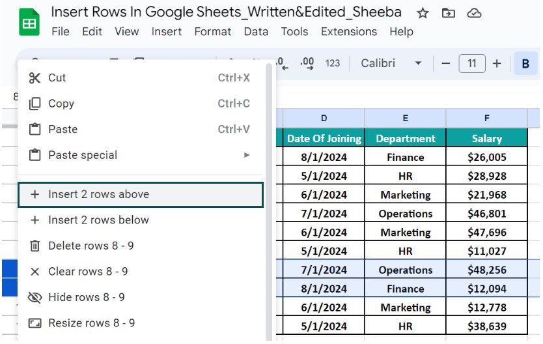Click the Department header cell
This screenshot has height=344, width=543.
click(x=405, y=138)
